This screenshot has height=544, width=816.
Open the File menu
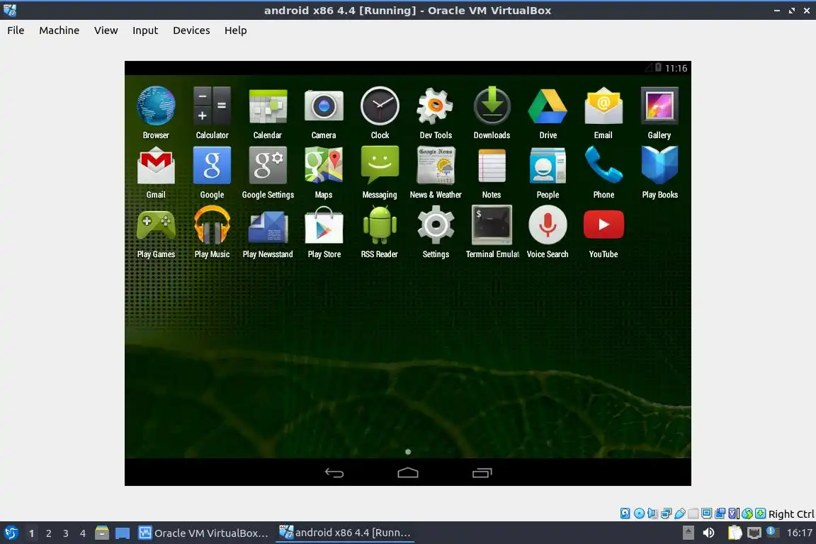[16, 30]
